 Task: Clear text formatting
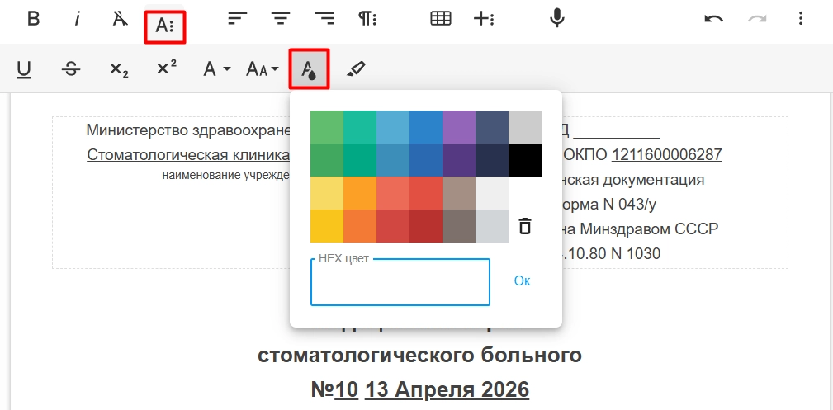click(x=121, y=19)
